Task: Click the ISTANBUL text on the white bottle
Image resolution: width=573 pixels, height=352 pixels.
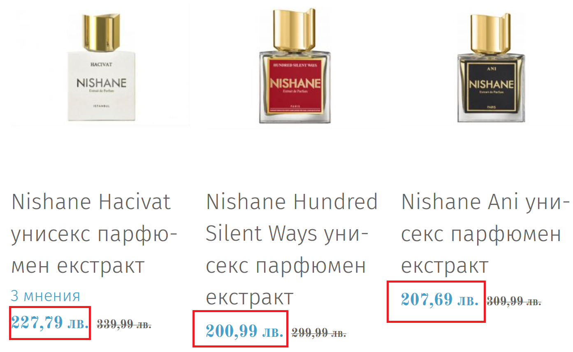Action: click(101, 106)
